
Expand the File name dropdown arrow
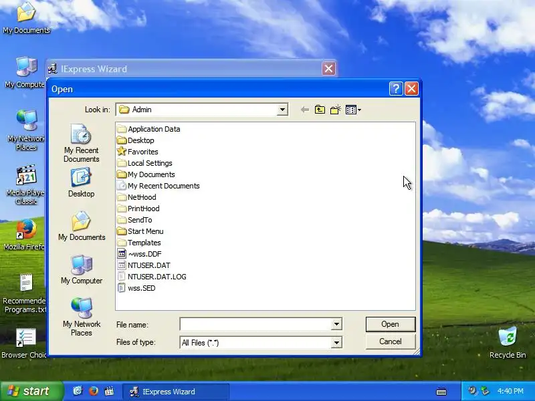click(336, 324)
